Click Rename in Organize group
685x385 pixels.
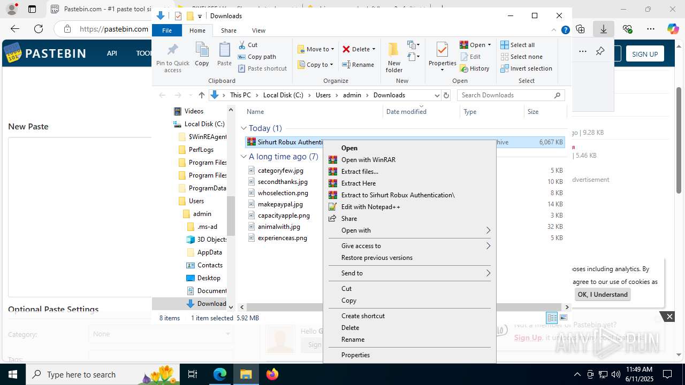(x=359, y=65)
